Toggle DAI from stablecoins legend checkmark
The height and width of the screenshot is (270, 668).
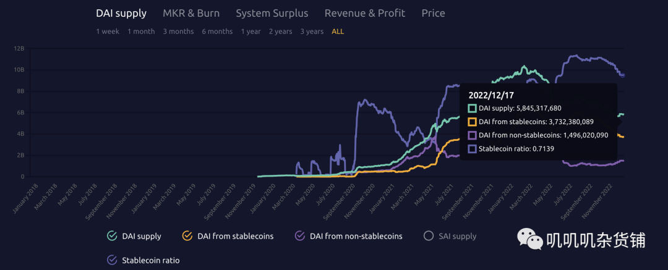pos(187,235)
